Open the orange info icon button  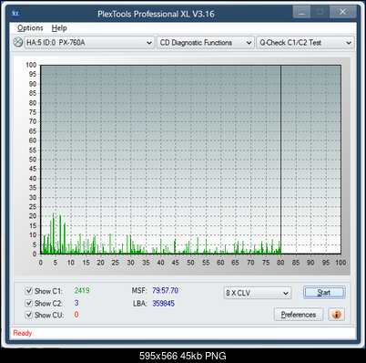point(336,315)
